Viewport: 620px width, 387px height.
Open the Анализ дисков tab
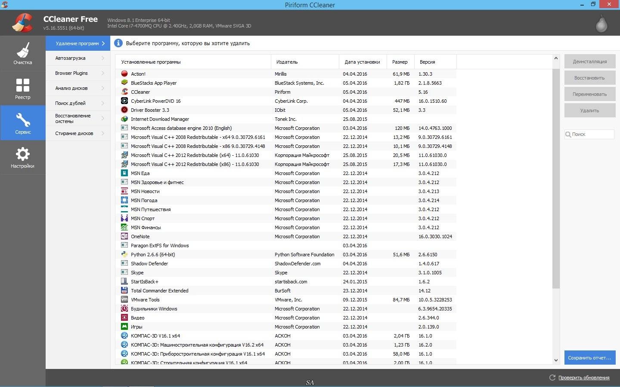pos(78,88)
